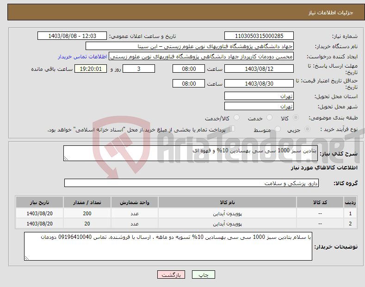Select the خدمت radio button
Viewport: 365px width, 287px height.
click(x=269, y=118)
